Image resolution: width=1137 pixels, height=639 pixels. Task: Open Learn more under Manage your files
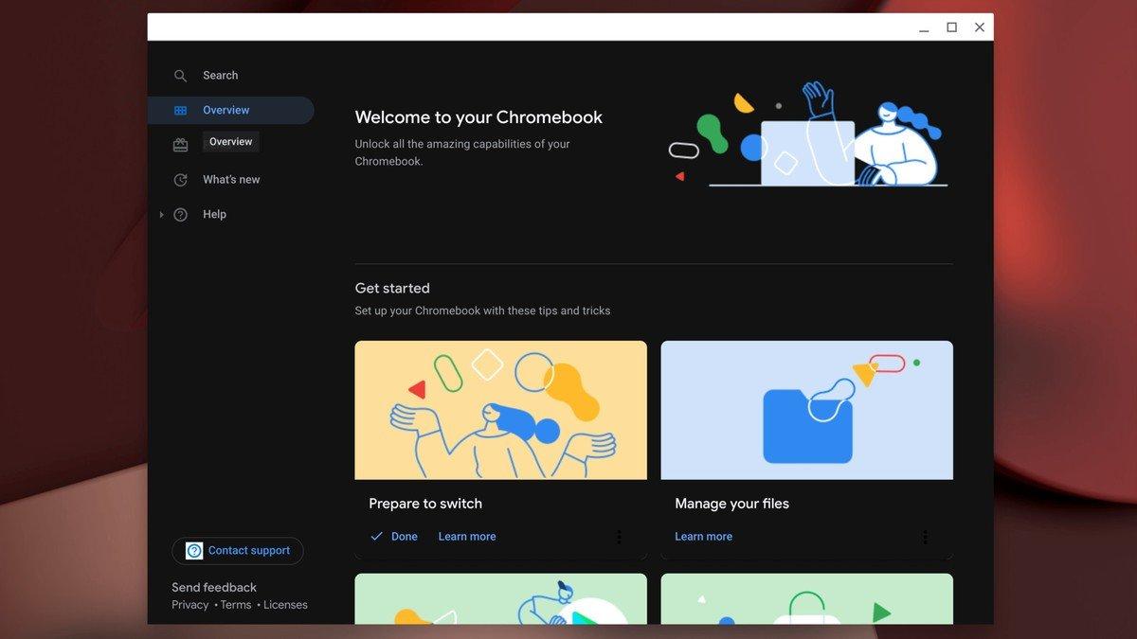tap(703, 536)
